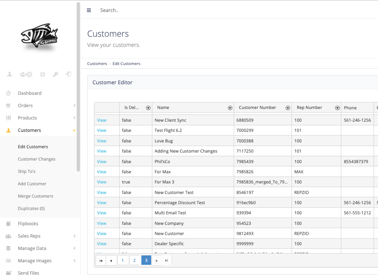
Task: Click Edit Customers breadcrumb link
Action: pos(126,64)
